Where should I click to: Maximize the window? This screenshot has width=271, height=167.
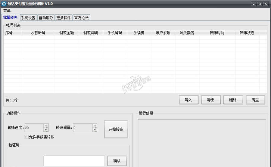click(x=260, y=4)
